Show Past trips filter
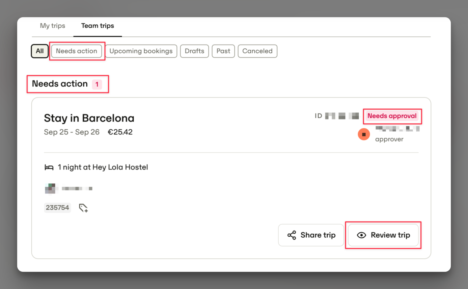 pos(223,51)
